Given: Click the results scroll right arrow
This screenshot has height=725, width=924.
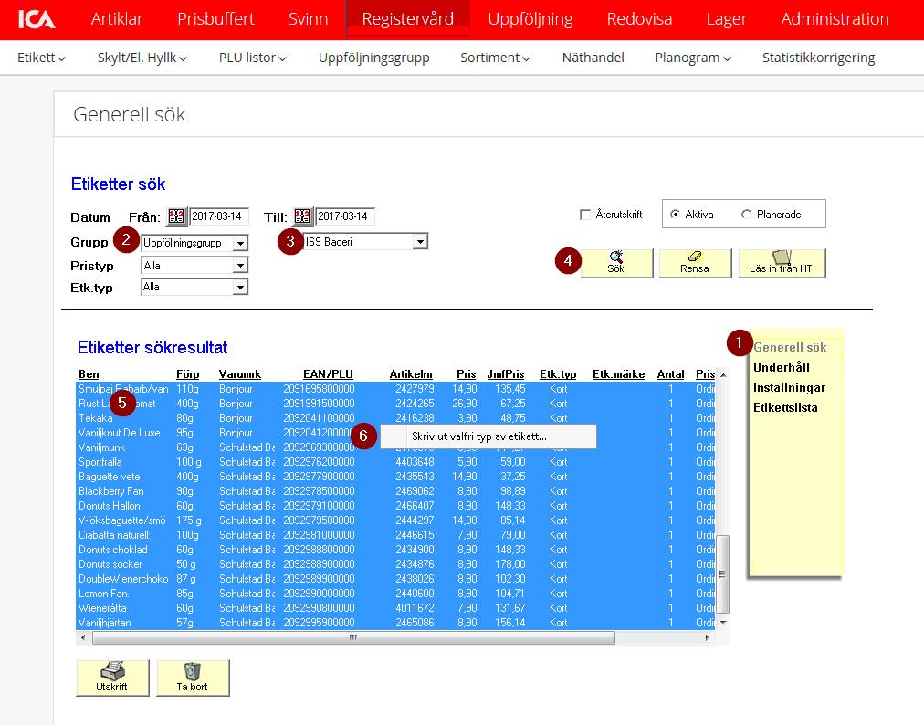Looking at the screenshot, I should point(707,637).
